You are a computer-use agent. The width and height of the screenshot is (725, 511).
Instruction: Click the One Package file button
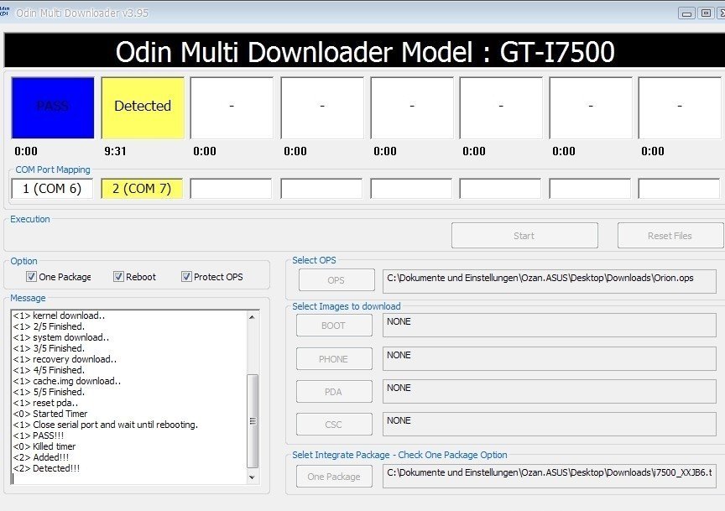(x=334, y=477)
